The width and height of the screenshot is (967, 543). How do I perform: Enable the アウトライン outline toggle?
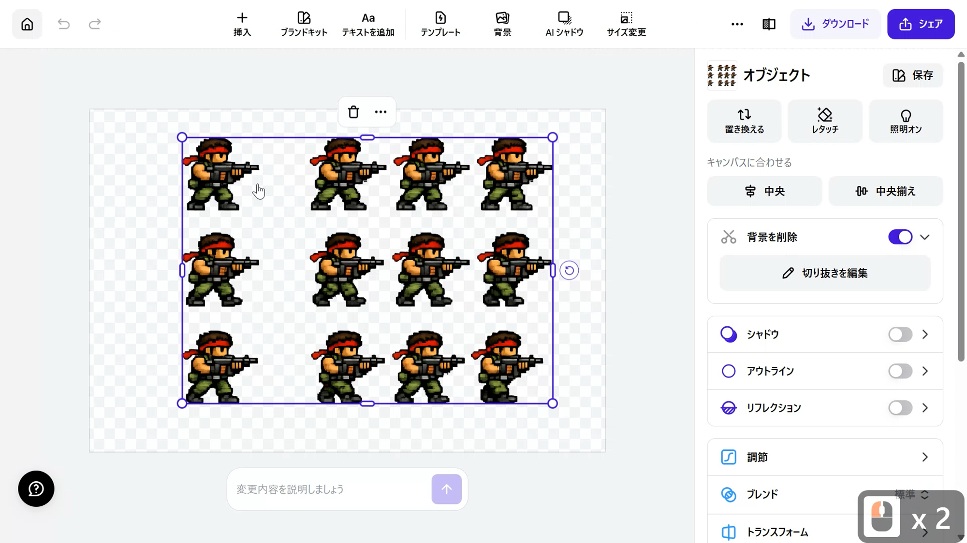[x=900, y=371]
